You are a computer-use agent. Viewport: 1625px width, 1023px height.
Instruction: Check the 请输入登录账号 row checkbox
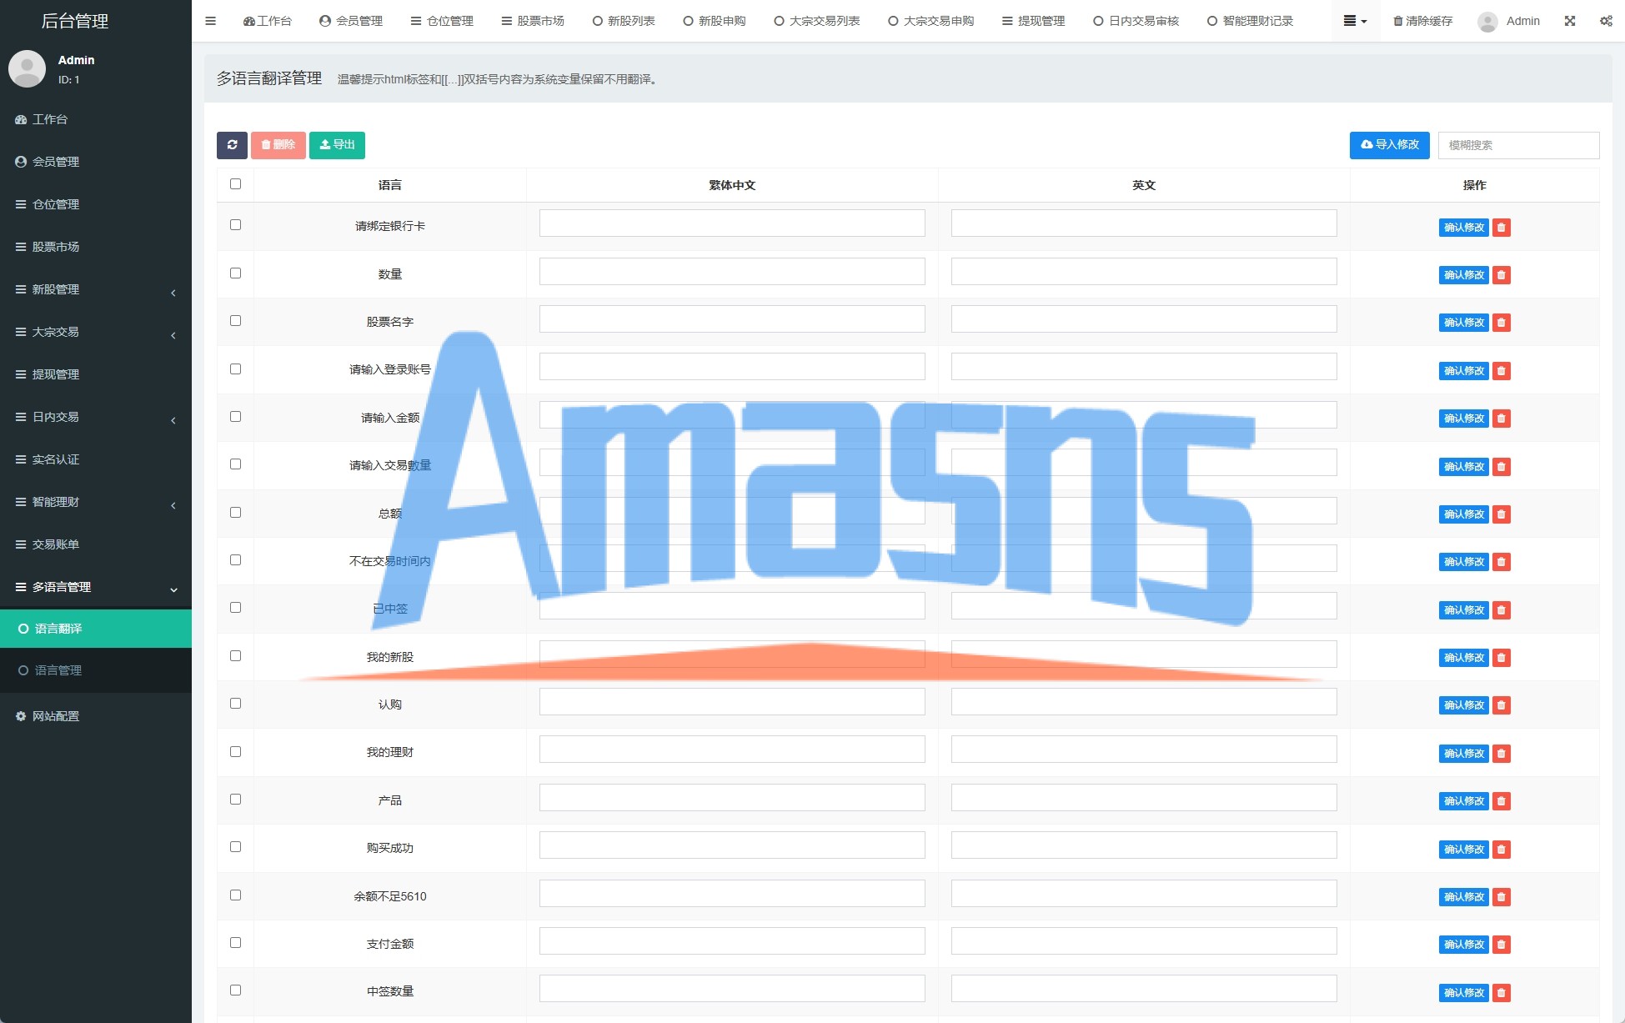[236, 369]
